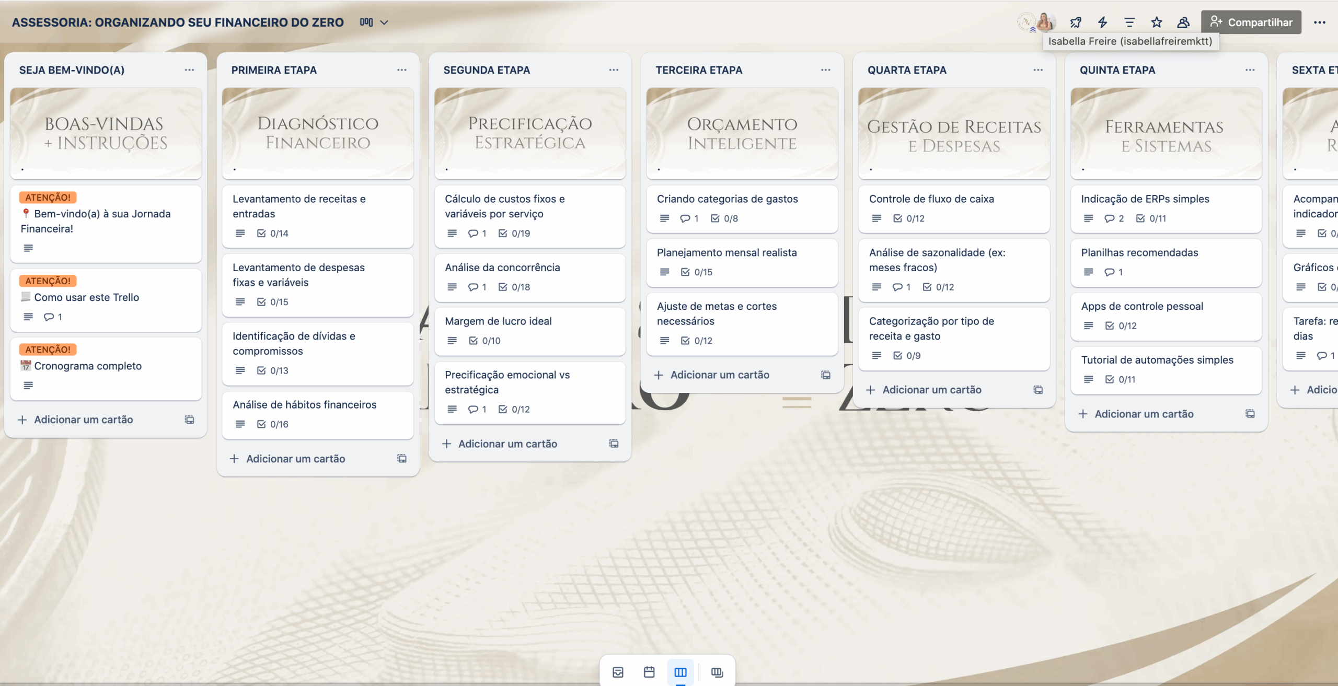Viewport: 1338px width, 686px height.
Task: Open the board filter icon
Action: point(1129,22)
